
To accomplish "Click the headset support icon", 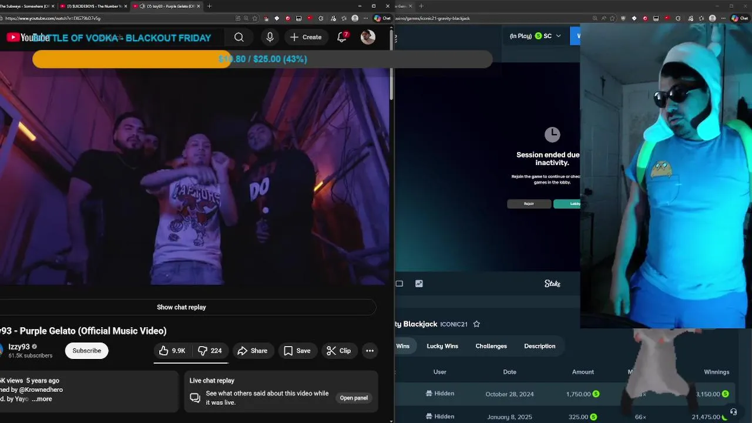I will pos(733,412).
